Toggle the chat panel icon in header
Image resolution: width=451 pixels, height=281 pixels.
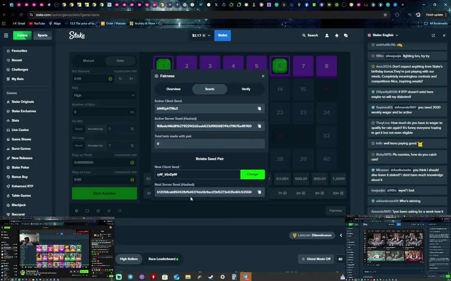tap(346, 36)
